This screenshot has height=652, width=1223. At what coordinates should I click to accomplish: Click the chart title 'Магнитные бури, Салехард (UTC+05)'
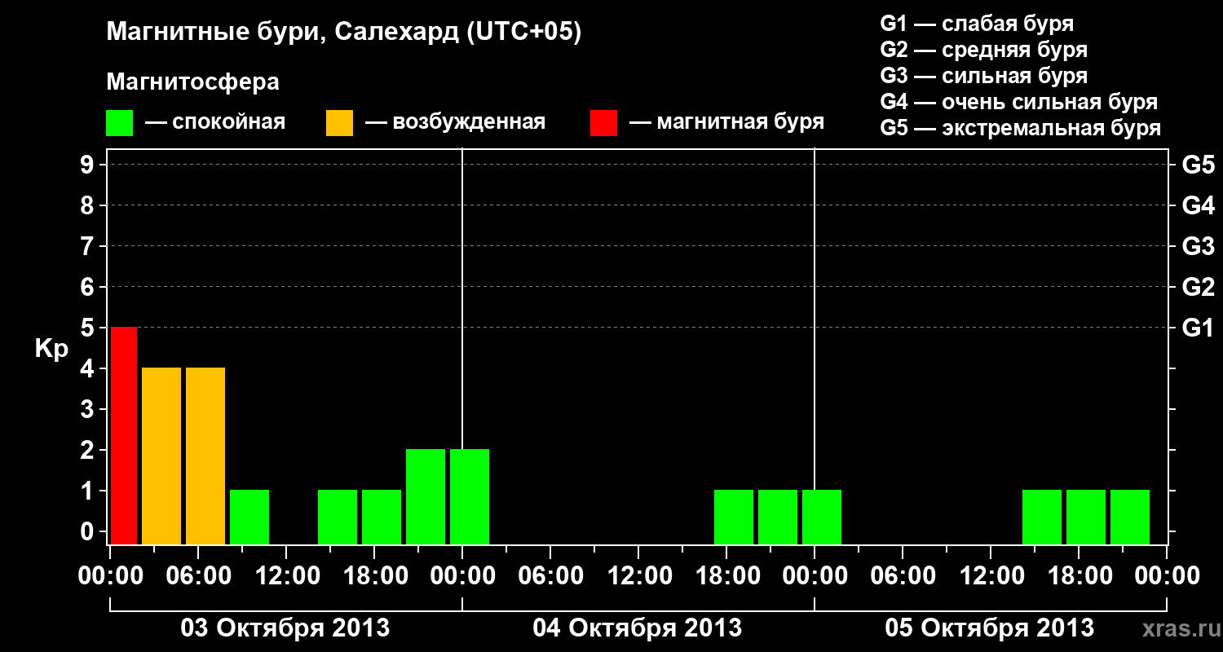click(344, 33)
